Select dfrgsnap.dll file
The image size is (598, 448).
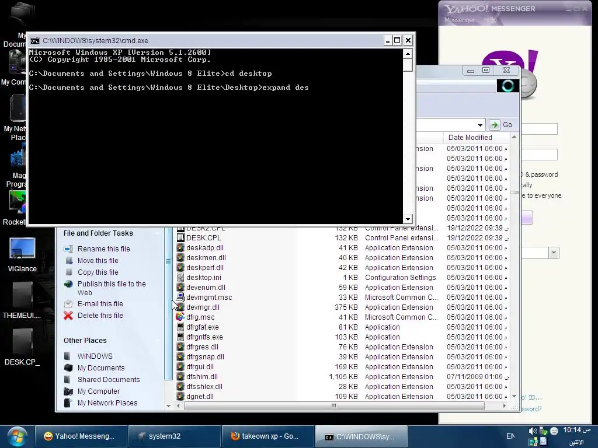point(205,356)
